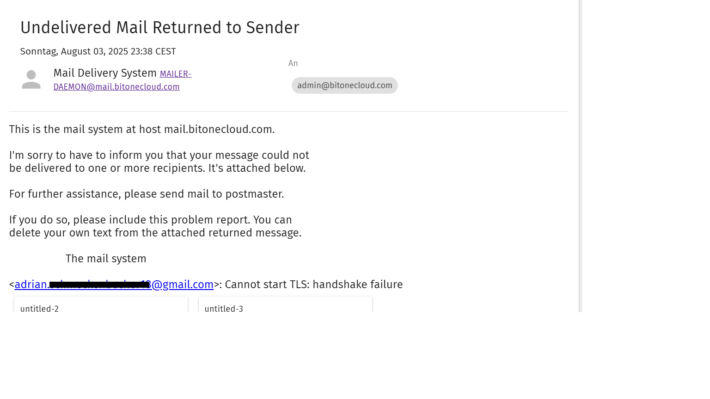Click the sender name Mail Delivery System
The image size is (710, 399).
click(x=105, y=73)
